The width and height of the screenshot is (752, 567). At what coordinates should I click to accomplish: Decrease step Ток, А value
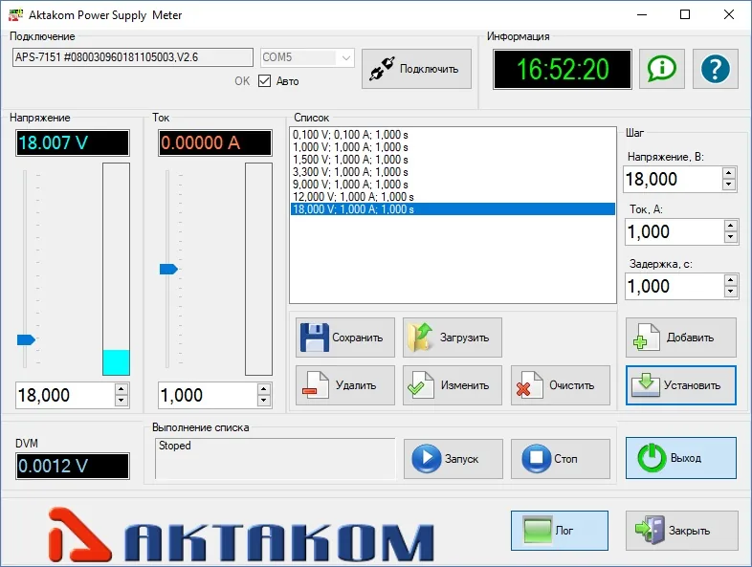[730, 237]
